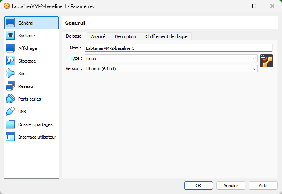The height and width of the screenshot is (194, 282).
Task: Select the USB plug icon
Action: click(10, 112)
